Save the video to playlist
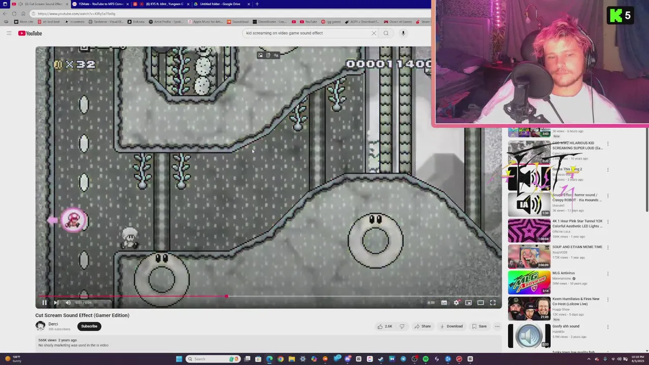Image resolution: width=649 pixels, height=365 pixels. pos(479,326)
